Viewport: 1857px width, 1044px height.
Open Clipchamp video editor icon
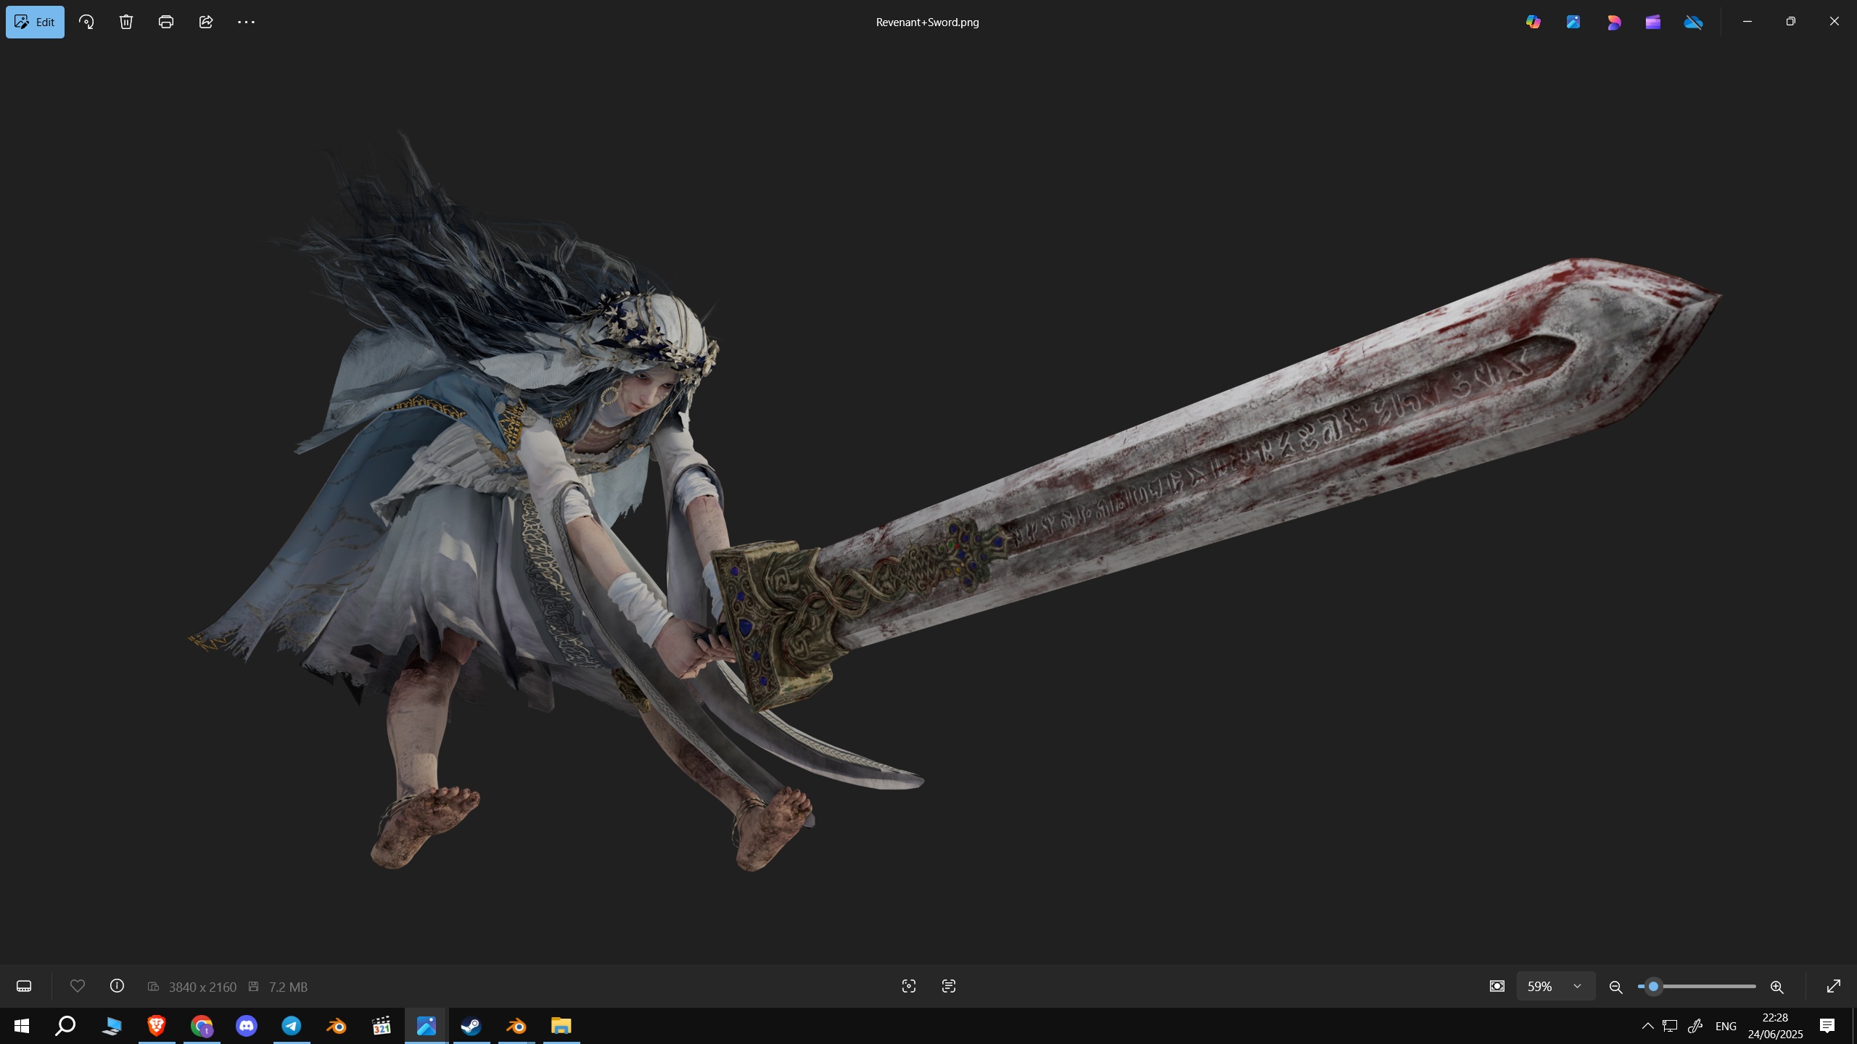point(1653,22)
